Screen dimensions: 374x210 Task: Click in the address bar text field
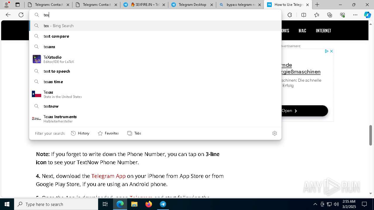pyautogui.click(x=161, y=15)
